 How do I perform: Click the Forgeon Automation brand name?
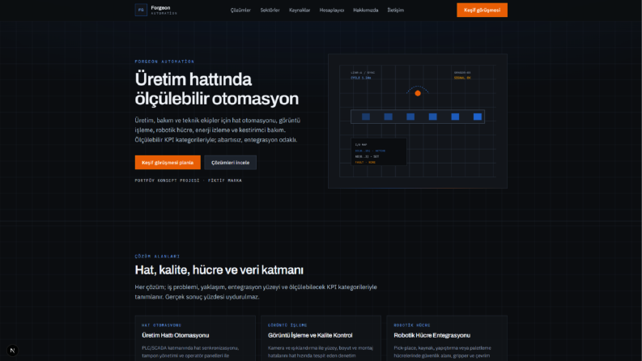pos(164,11)
